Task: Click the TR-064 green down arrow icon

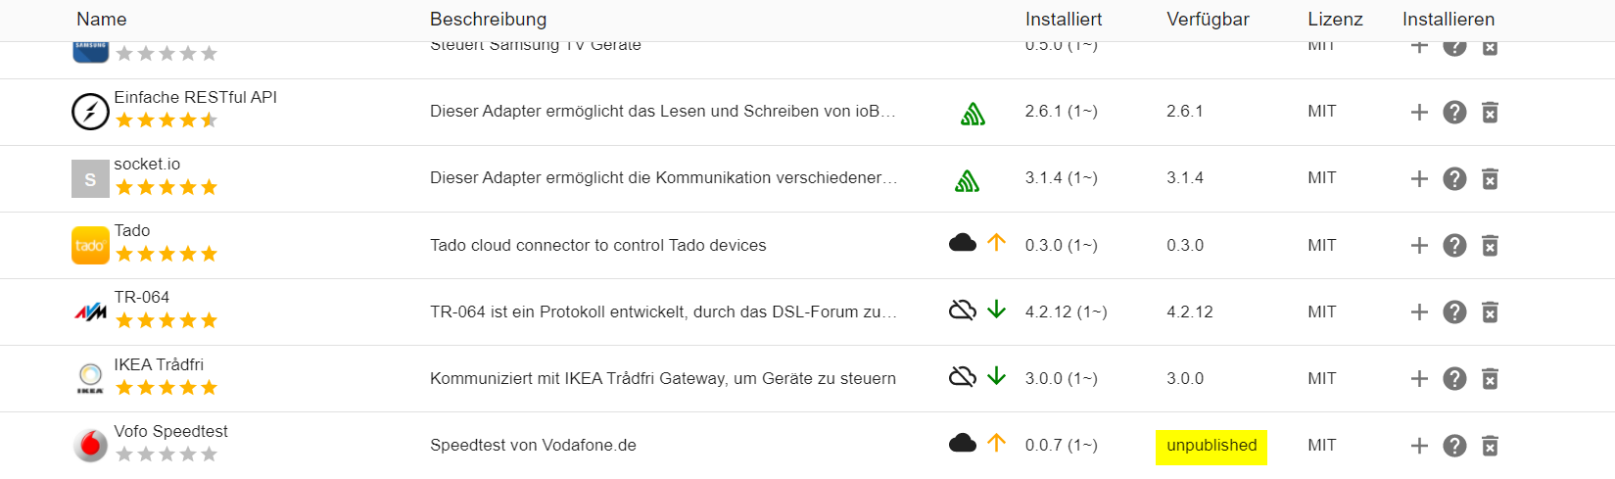Action: click(997, 310)
